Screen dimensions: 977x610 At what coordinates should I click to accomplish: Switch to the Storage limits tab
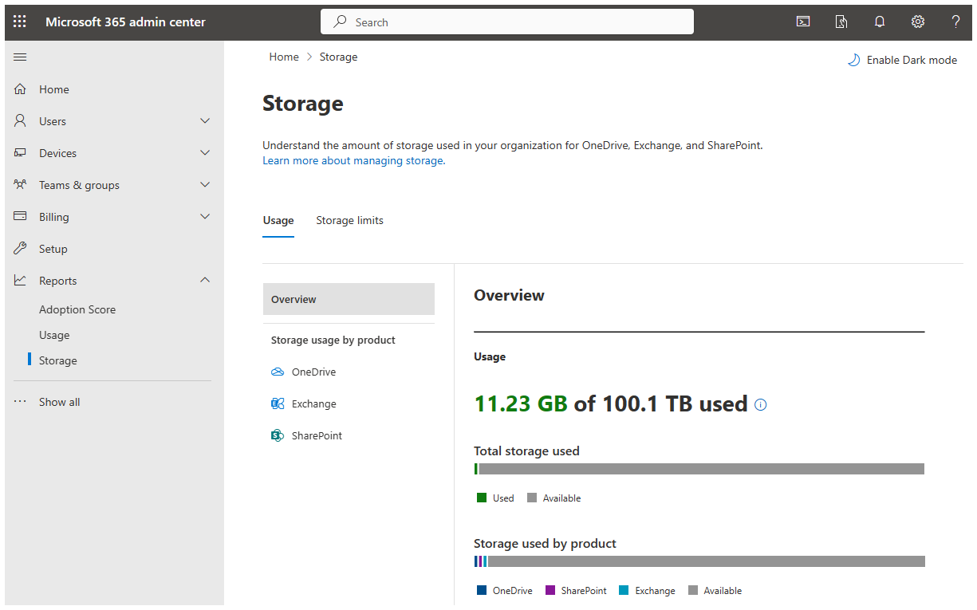pos(349,220)
